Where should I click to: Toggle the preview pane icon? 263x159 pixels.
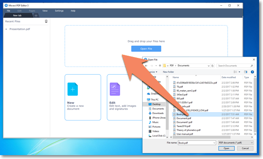tap(246, 72)
